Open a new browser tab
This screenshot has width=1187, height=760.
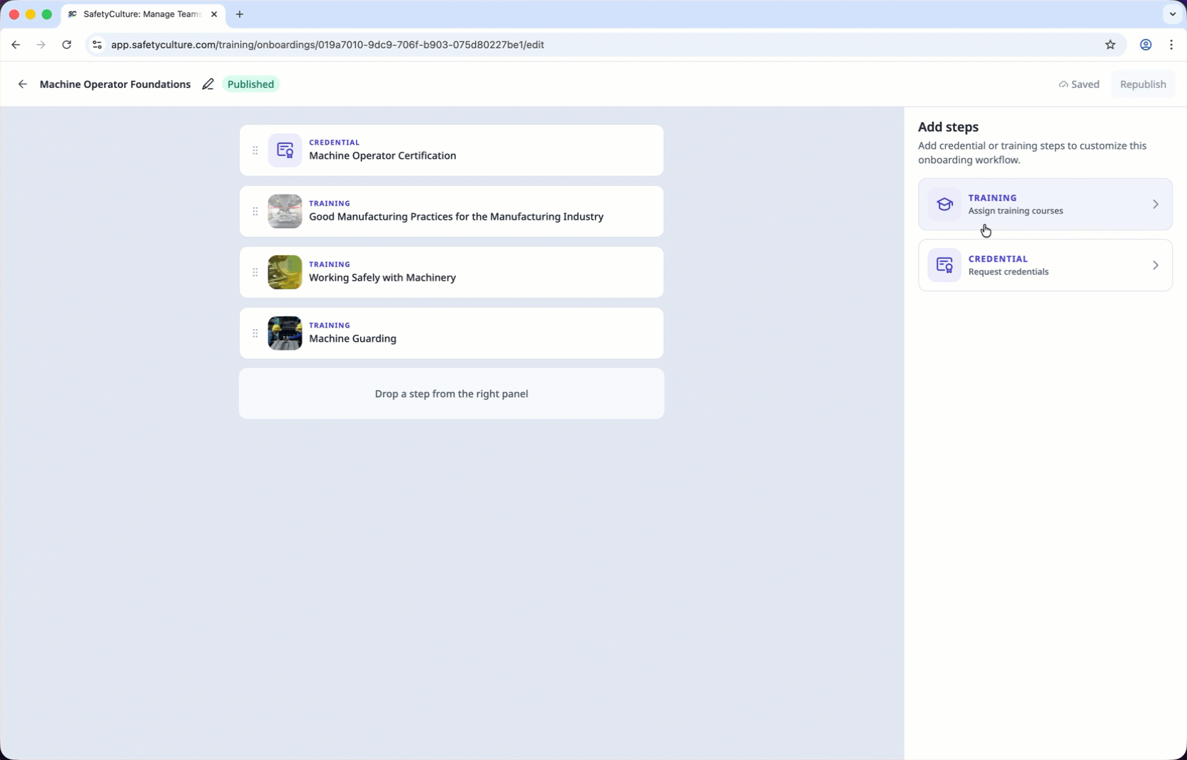pyautogui.click(x=240, y=14)
